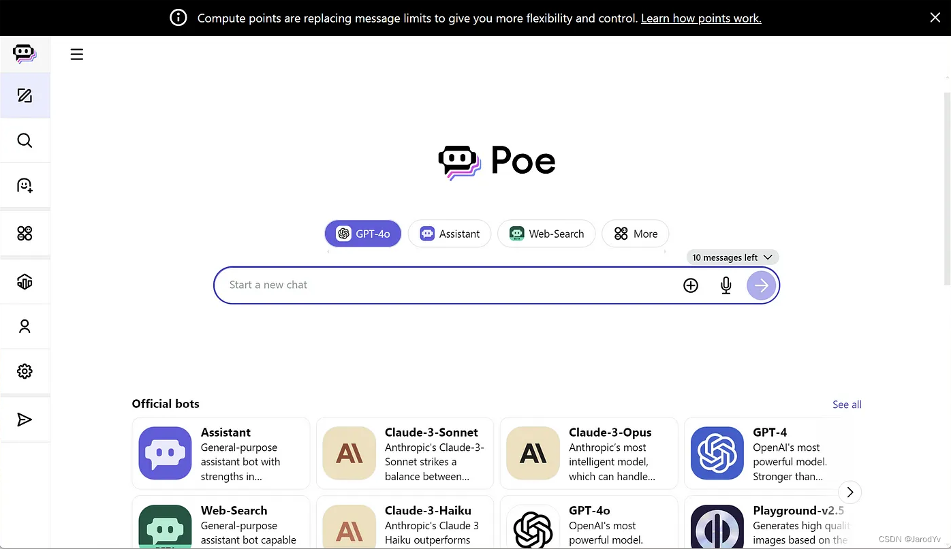The image size is (951, 549).
Task: Open the Claude-3-Sonnet title
Action: [x=431, y=433]
